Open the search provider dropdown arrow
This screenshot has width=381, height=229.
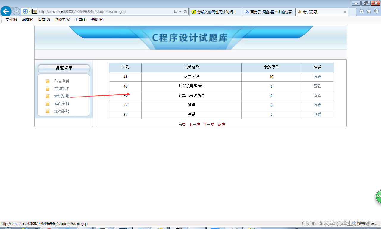181,11
